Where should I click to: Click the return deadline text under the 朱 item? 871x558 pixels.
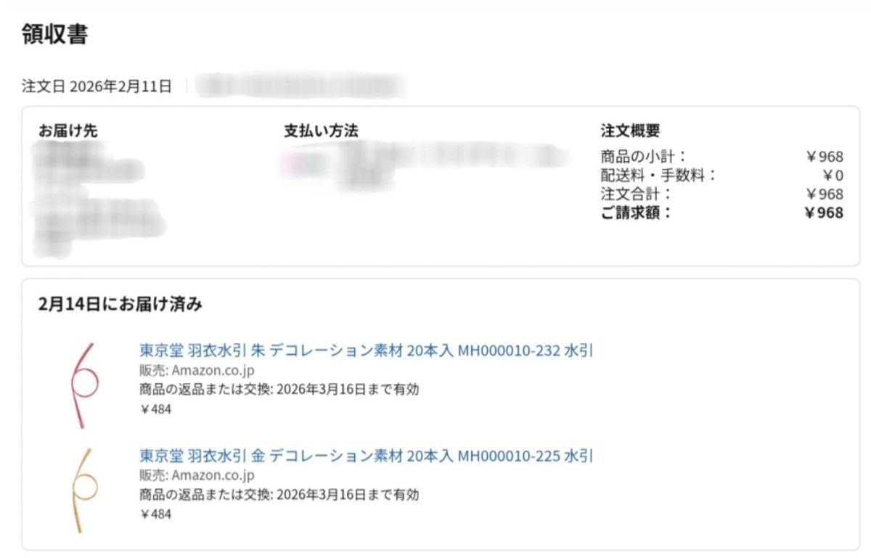pyautogui.click(x=279, y=390)
